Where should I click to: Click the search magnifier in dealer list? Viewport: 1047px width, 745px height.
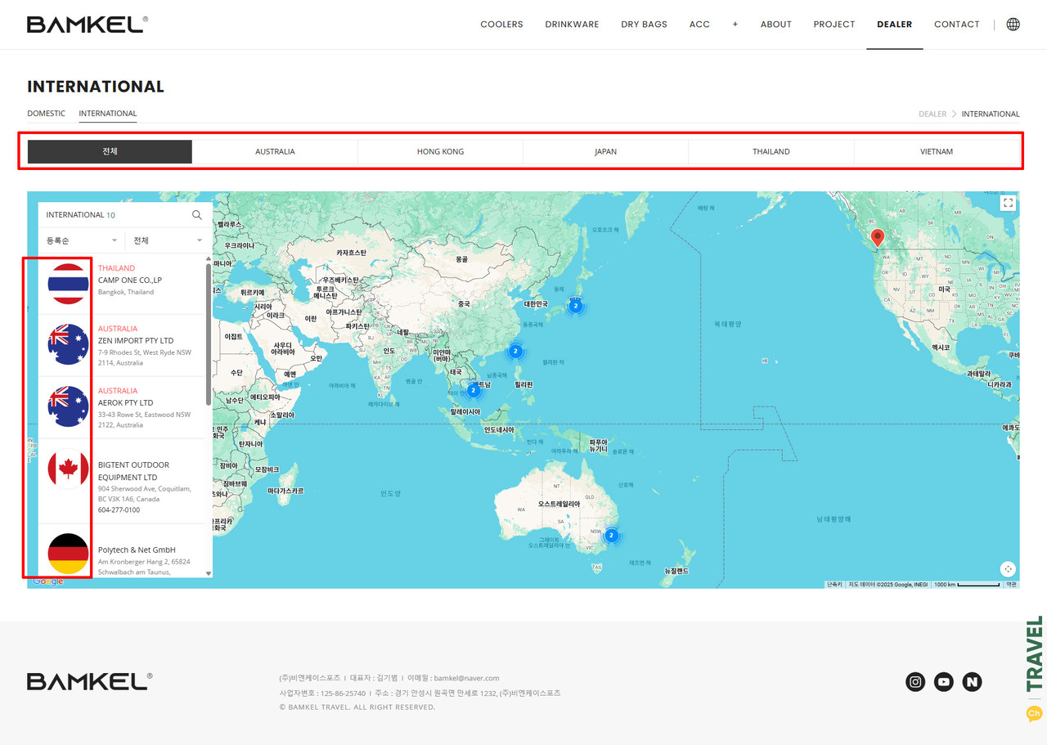click(197, 215)
